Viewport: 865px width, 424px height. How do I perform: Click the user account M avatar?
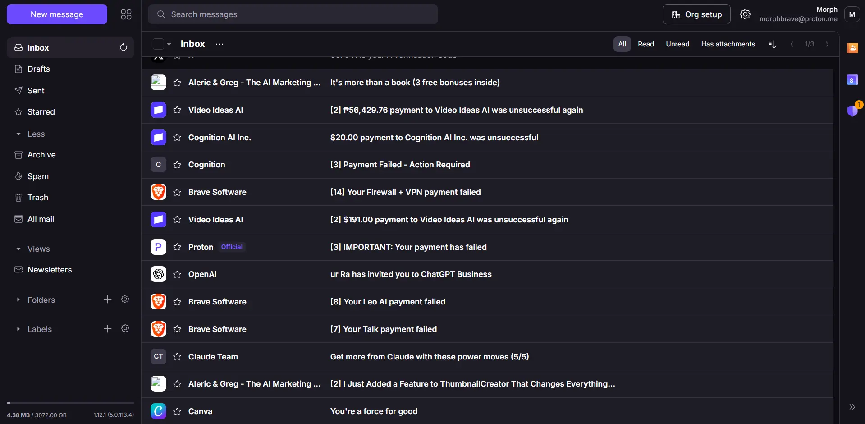point(852,14)
